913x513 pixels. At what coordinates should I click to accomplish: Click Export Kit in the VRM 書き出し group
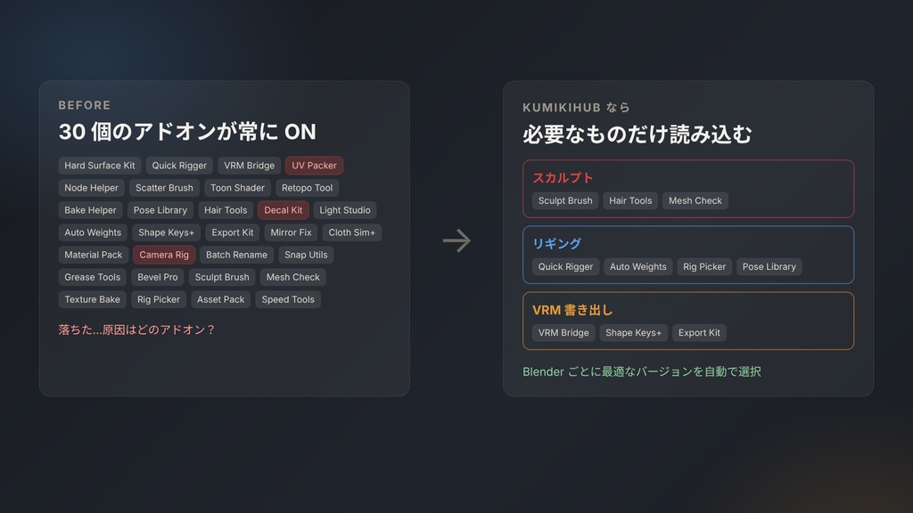click(699, 333)
